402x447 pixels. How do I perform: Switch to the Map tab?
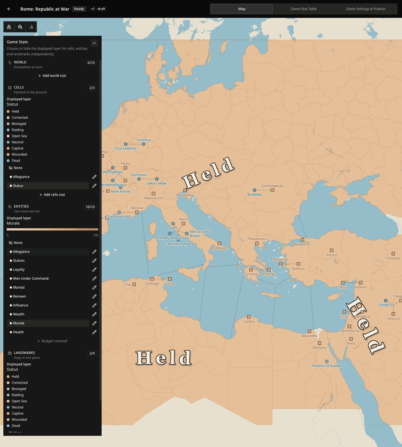click(242, 9)
